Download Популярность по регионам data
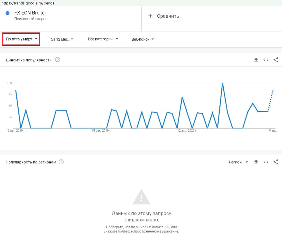The image size is (282, 235). [x=256, y=162]
